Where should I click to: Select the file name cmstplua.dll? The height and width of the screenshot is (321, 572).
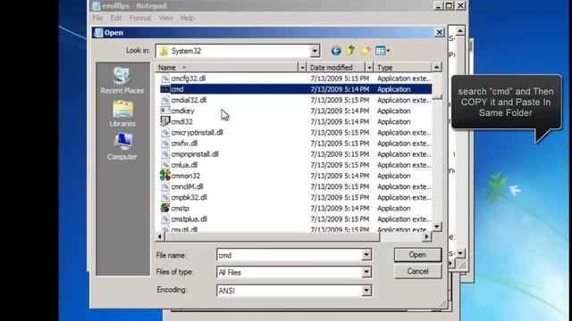pyautogui.click(x=189, y=219)
